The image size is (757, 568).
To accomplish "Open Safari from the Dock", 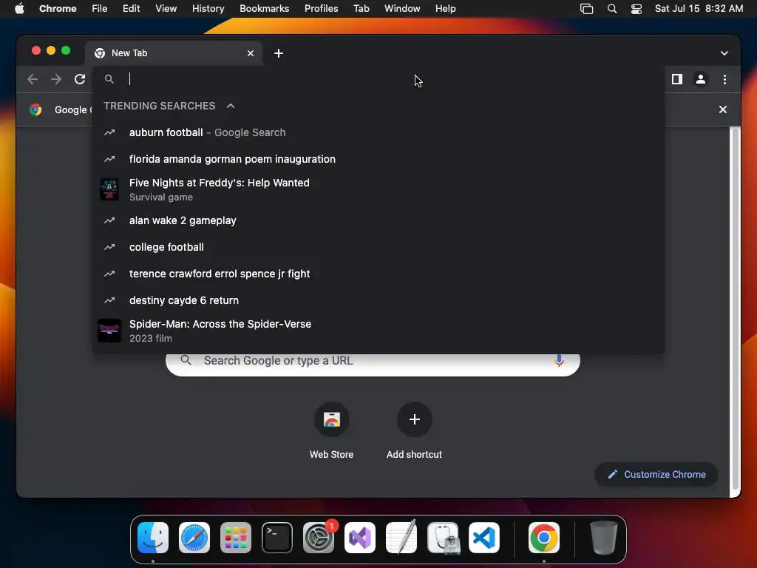I will pyautogui.click(x=194, y=538).
